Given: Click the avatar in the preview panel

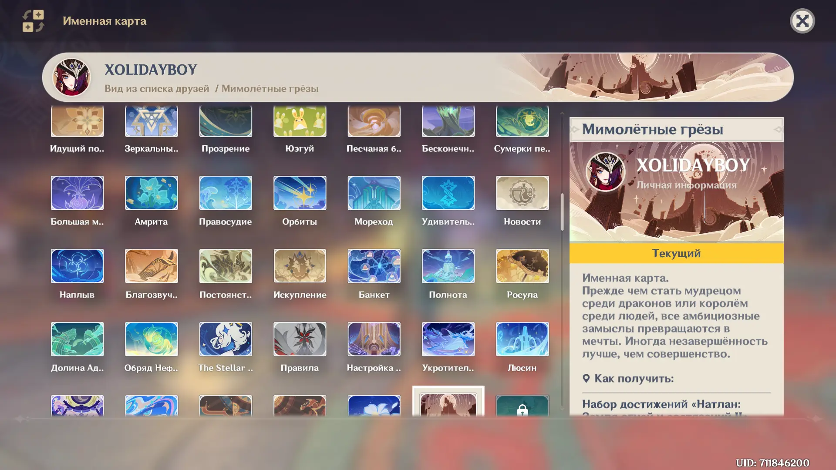Looking at the screenshot, I should tap(605, 172).
